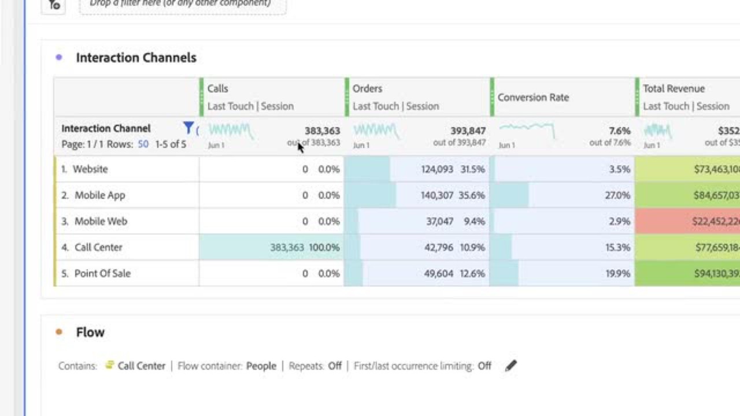Viewport: 740px width, 416px height.
Task: Click Call Center orders cell 42,796
Action: coord(417,247)
